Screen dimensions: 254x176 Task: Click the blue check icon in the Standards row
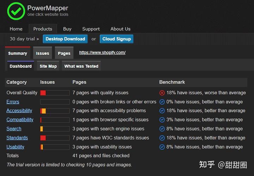162,138
